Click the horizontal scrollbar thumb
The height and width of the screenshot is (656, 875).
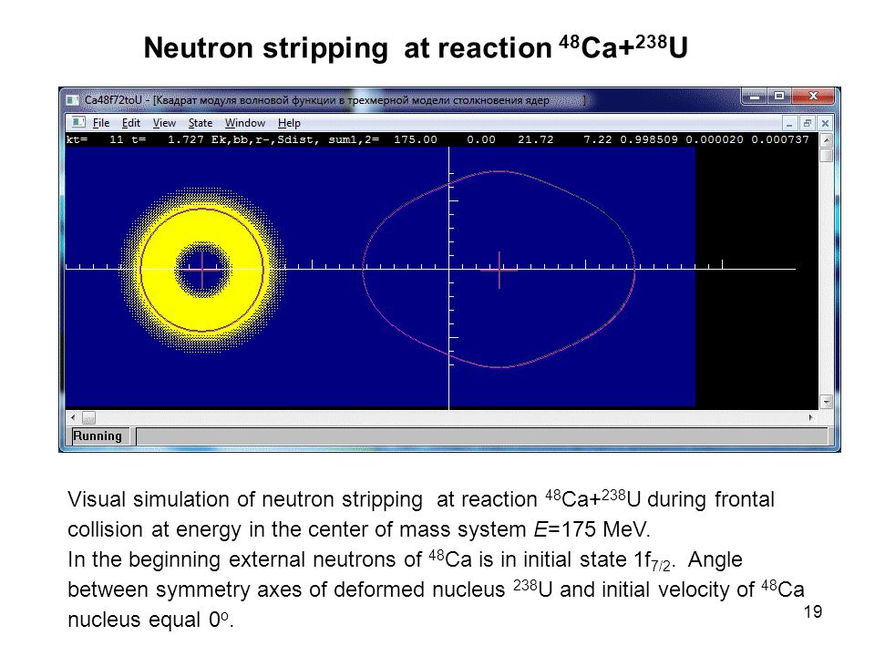pyautogui.click(x=88, y=418)
